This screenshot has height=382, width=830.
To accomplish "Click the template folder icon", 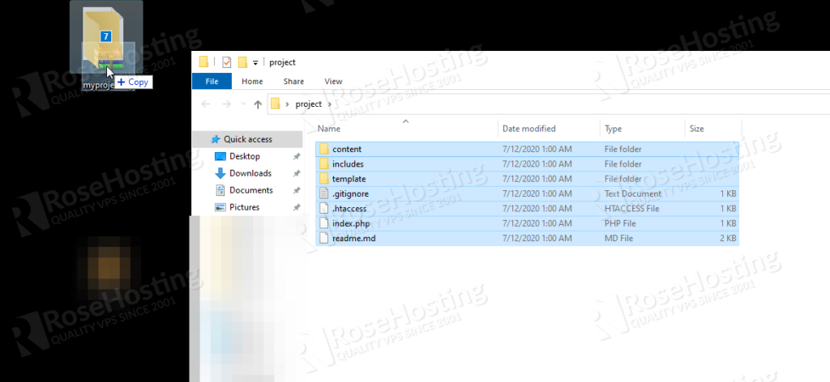I will (x=324, y=179).
